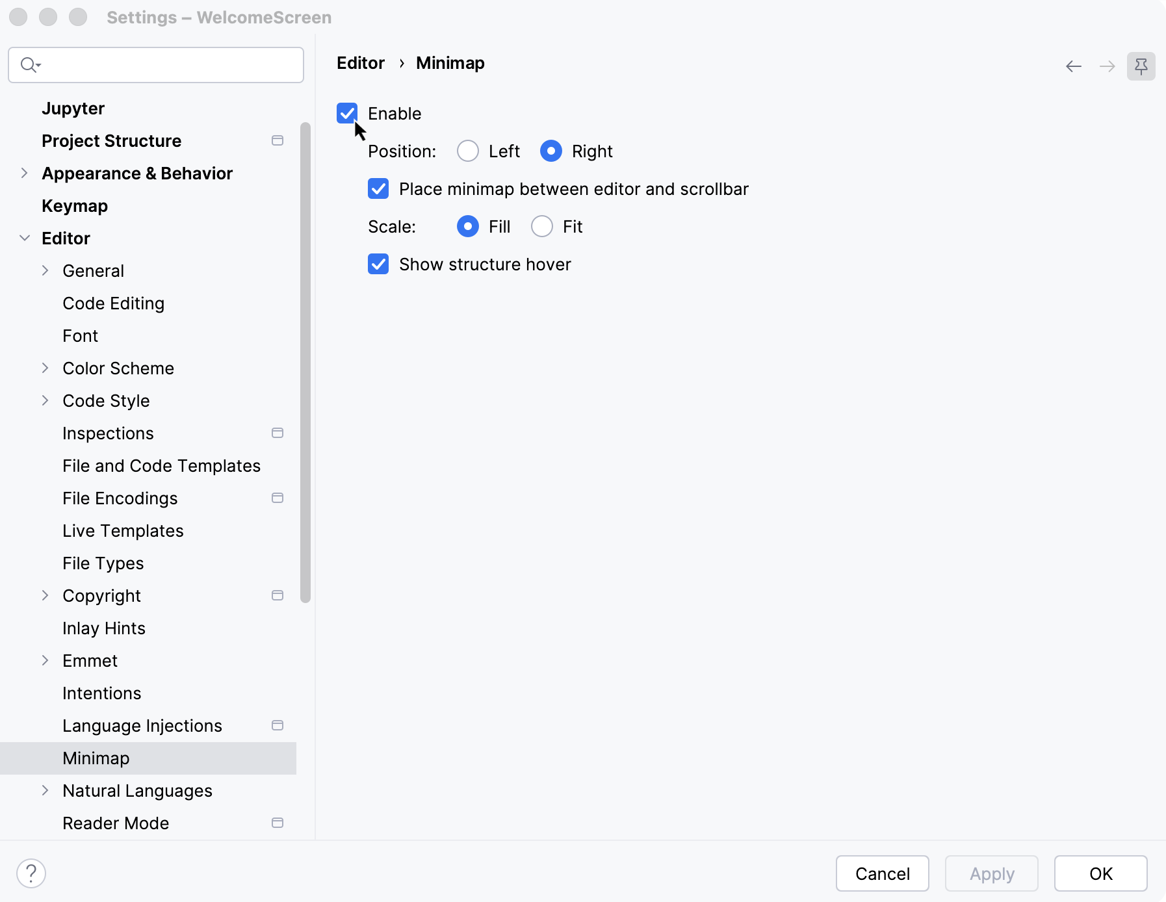Select Minimap in the settings tree
The image size is (1166, 902).
[x=148, y=758]
